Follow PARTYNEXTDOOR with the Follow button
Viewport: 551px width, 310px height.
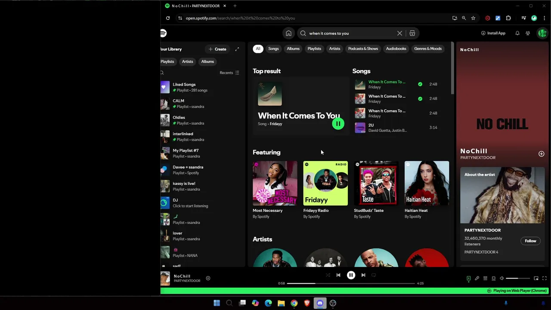coord(530,241)
